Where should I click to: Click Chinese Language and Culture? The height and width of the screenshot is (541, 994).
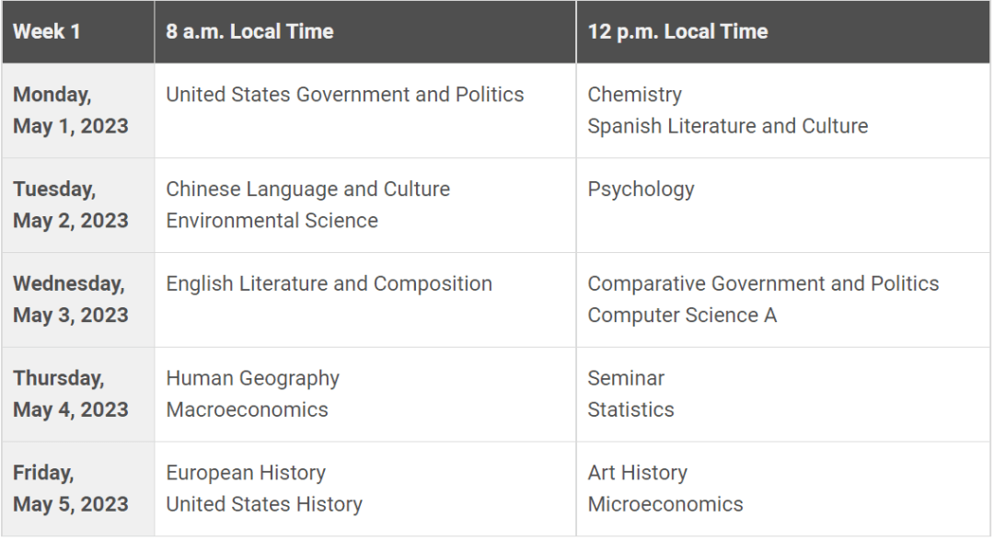308,190
